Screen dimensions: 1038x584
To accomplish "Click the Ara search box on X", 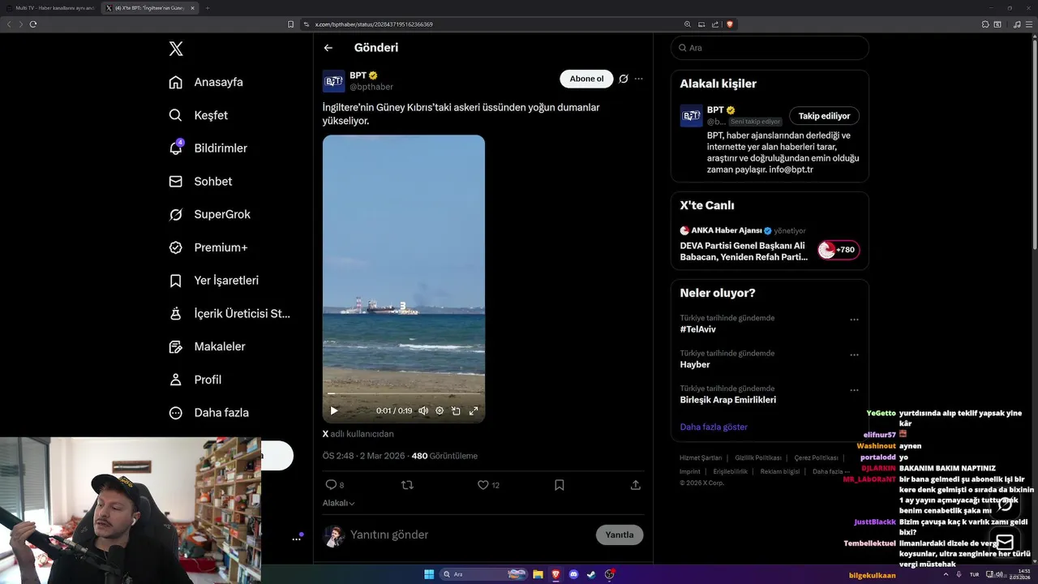I will [x=770, y=48].
